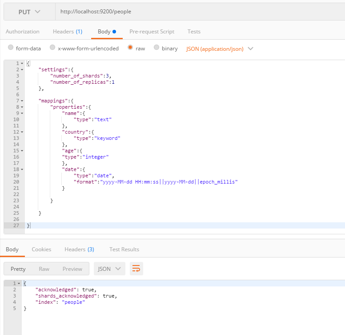Click the wrap lines icon in response toolbar
Viewport: 345px width, 335px height.
(136, 269)
